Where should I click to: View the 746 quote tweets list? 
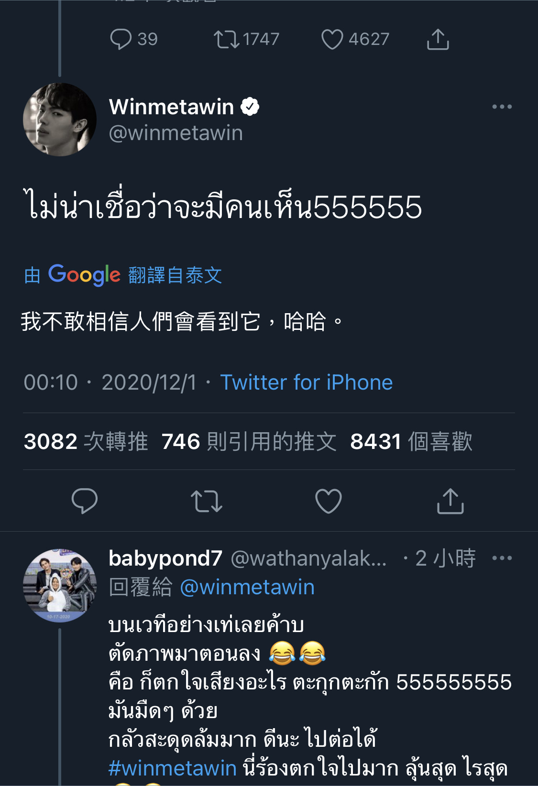pos(249,441)
